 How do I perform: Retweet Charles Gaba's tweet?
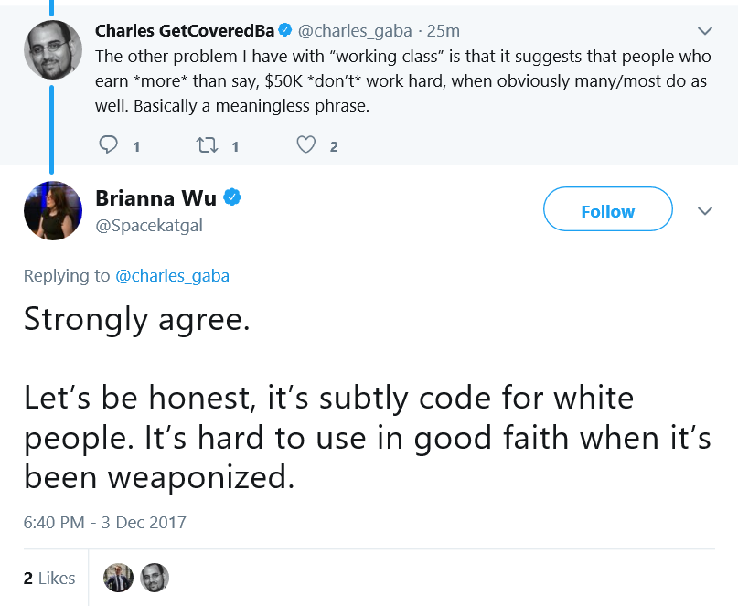click(207, 145)
